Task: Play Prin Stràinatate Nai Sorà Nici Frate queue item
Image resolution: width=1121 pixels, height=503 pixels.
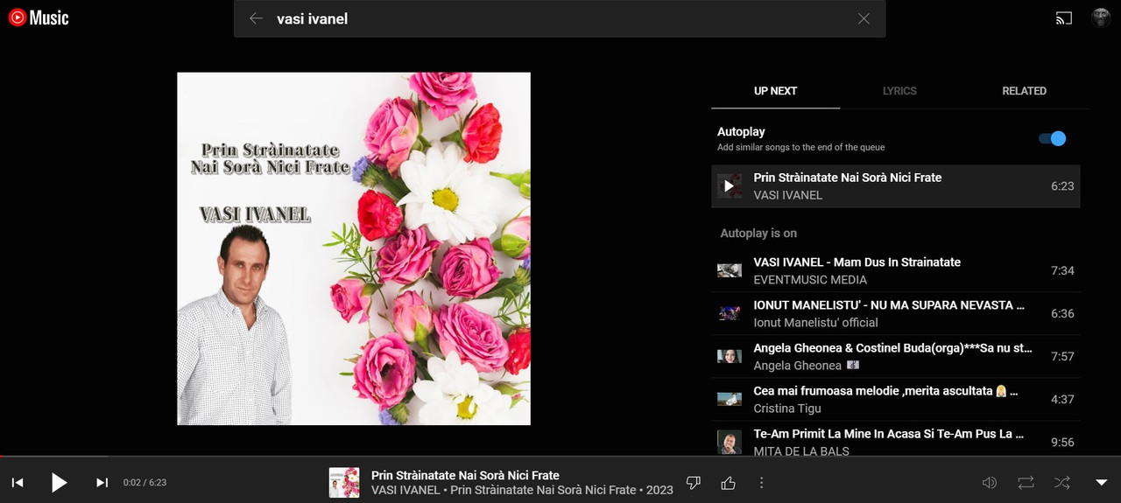Action: (895, 185)
